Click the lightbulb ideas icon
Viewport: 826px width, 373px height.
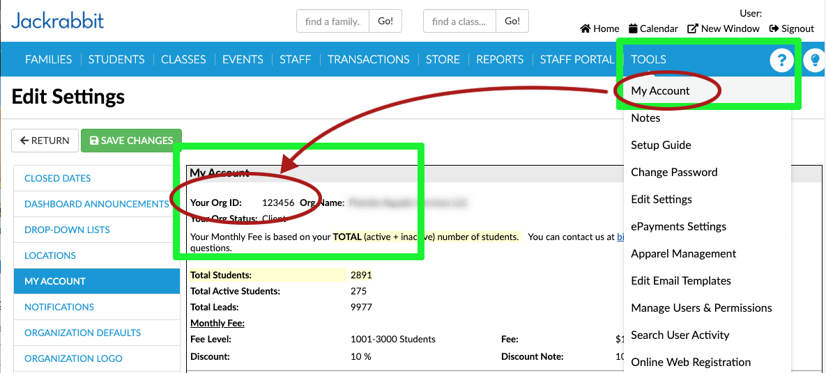point(816,61)
